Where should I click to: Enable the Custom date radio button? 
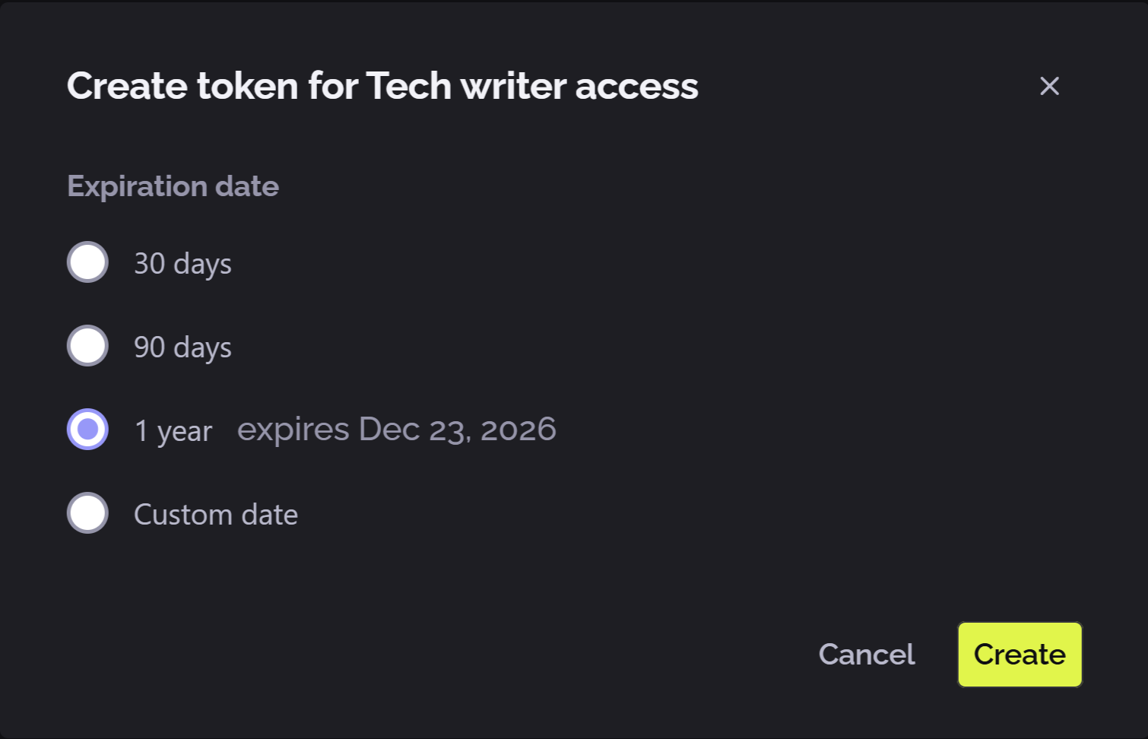[87, 513]
